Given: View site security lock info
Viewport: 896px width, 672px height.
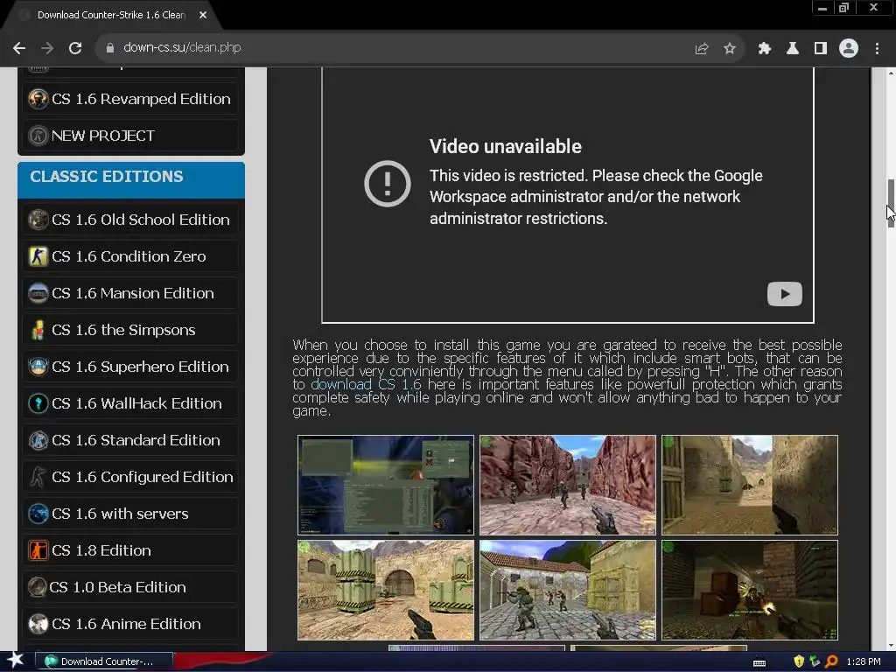Looking at the screenshot, I should click(x=110, y=48).
